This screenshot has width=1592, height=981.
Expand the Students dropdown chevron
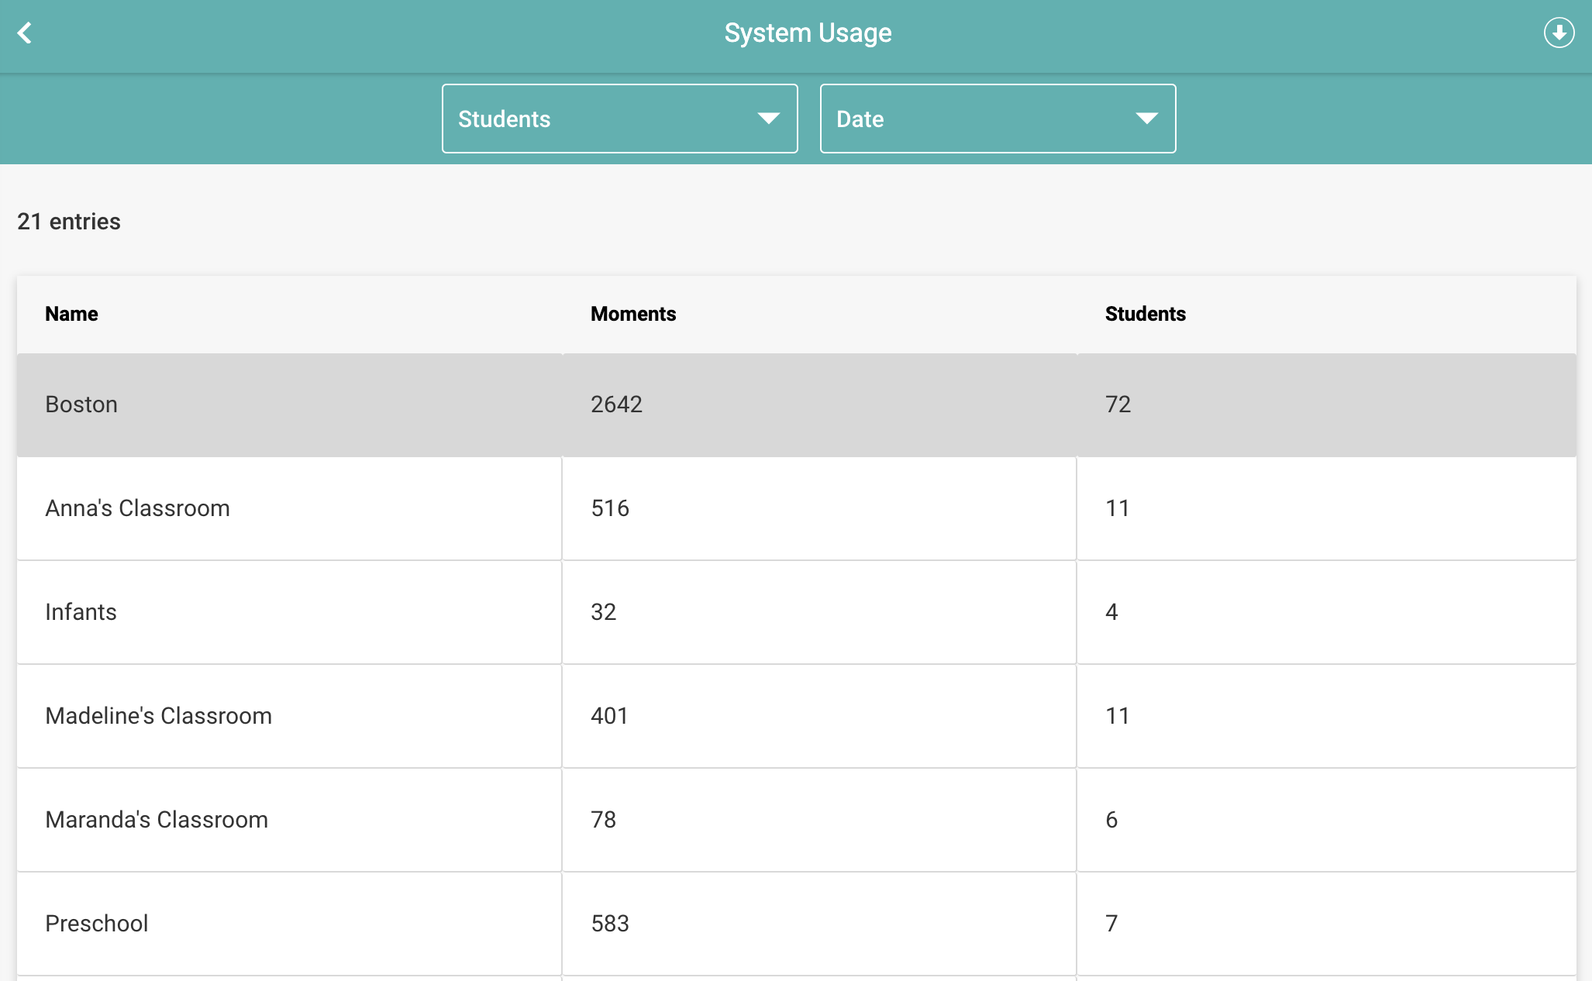(767, 118)
